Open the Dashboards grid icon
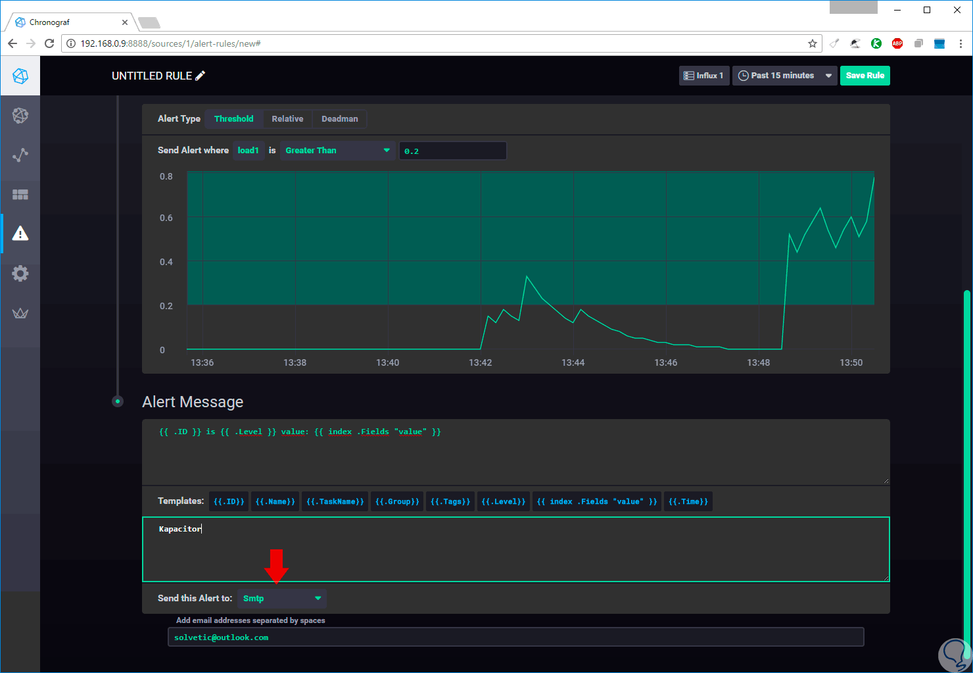The image size is (973, 673). 20,195
